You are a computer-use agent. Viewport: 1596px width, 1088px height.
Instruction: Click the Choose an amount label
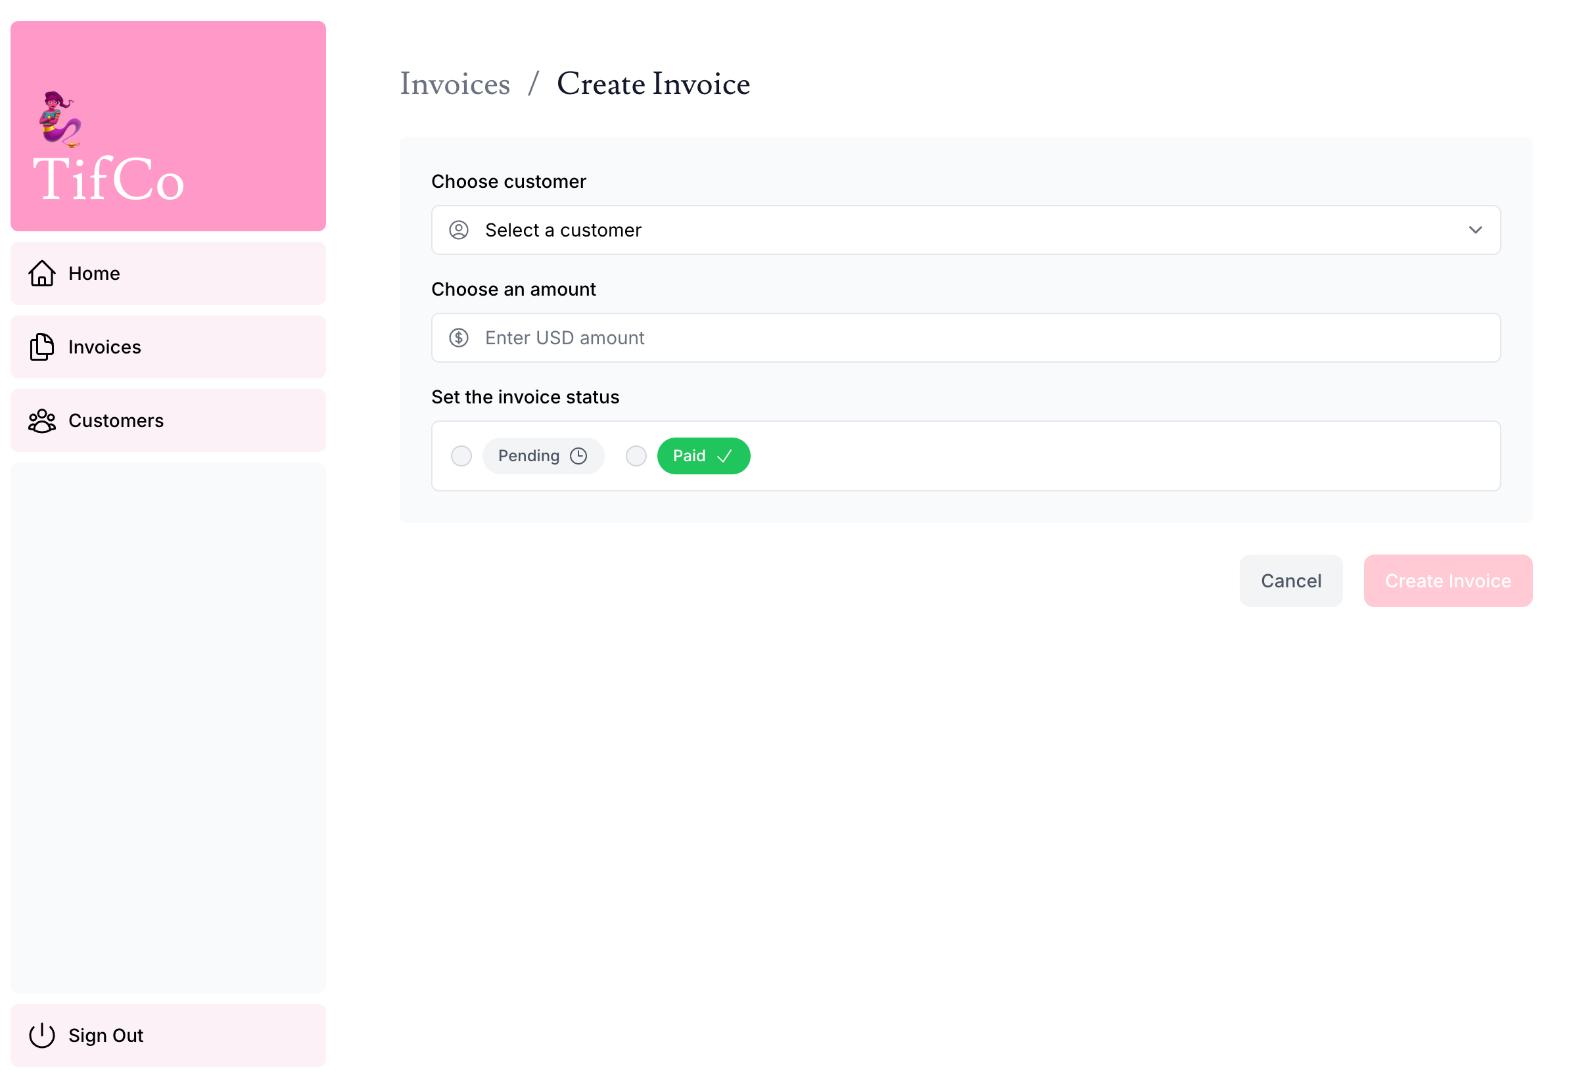pos(513,289)
